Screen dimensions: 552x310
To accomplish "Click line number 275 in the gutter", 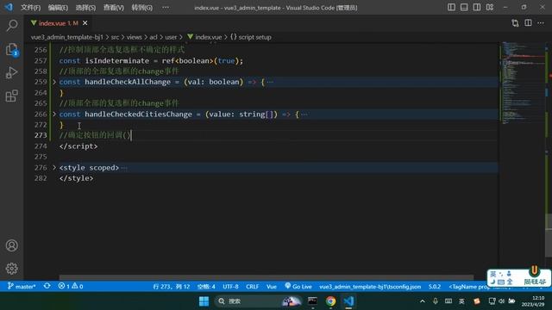I will (41, 157).
